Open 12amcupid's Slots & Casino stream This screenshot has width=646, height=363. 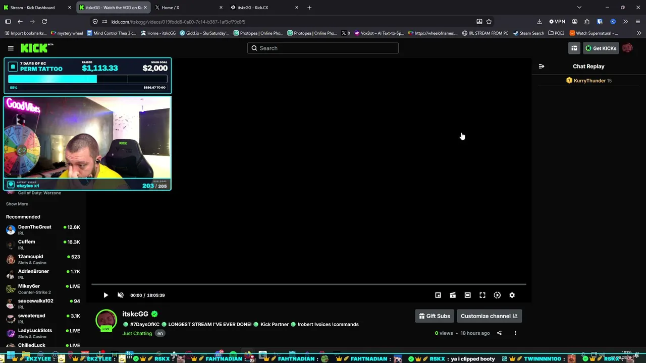tap(43, 259)
